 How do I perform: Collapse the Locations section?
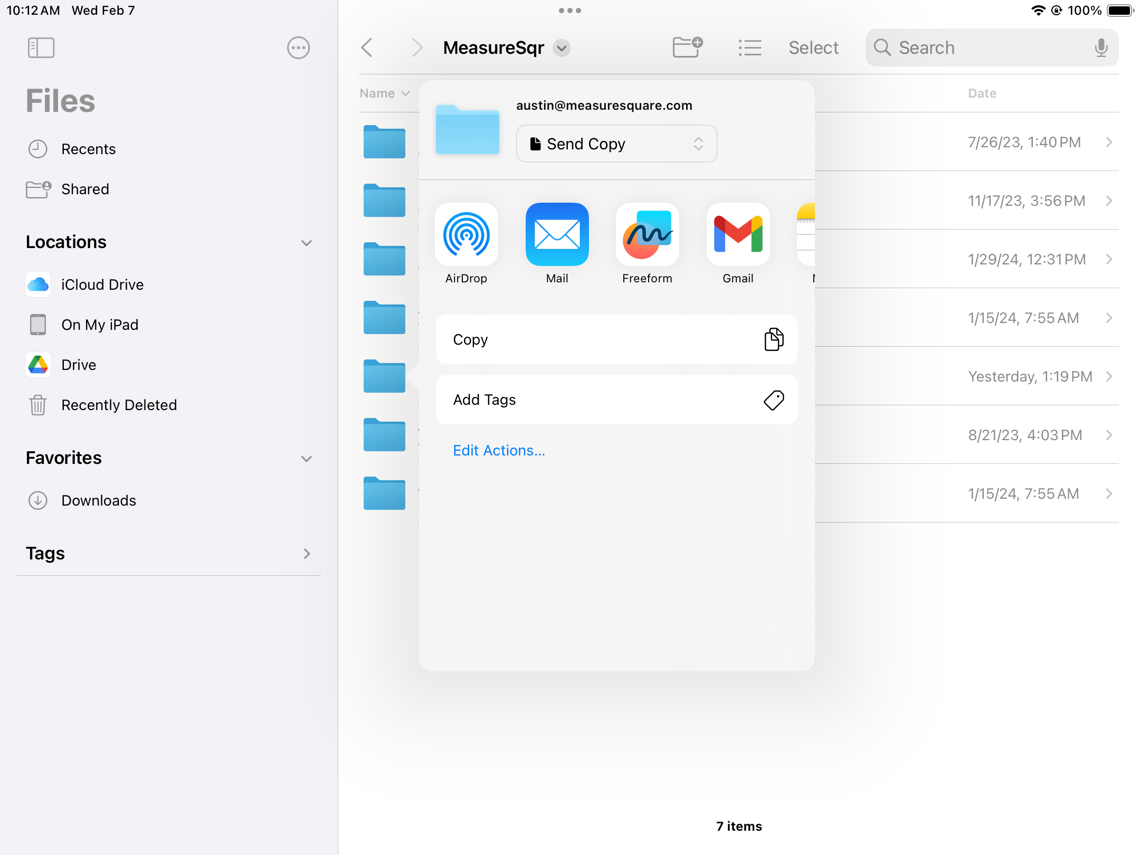click(306, 243)
